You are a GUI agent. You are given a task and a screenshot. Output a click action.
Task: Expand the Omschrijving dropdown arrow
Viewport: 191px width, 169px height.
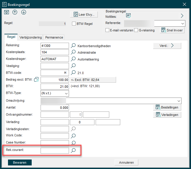tap(179, 101)
